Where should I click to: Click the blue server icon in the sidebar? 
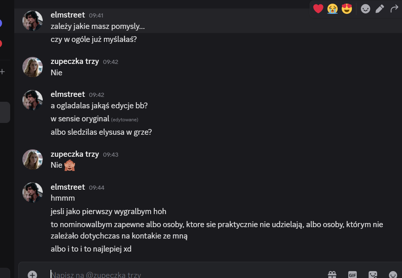1,23
